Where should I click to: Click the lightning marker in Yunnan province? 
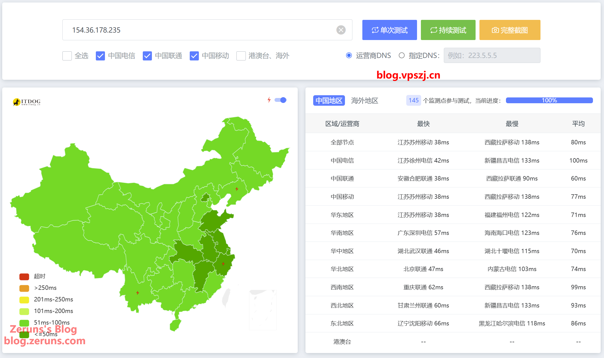pyautogui.click(x=138, y=293)
